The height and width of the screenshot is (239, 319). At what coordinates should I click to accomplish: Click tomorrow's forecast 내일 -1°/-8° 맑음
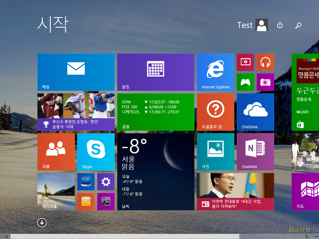point(132,191)
